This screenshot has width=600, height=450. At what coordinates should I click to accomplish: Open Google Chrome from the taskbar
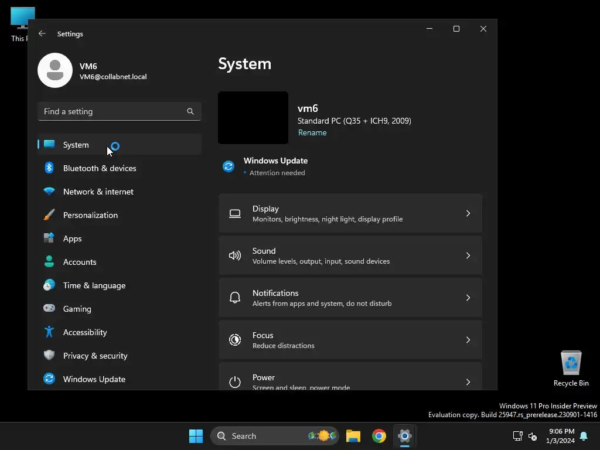click(x=379, y=436)
